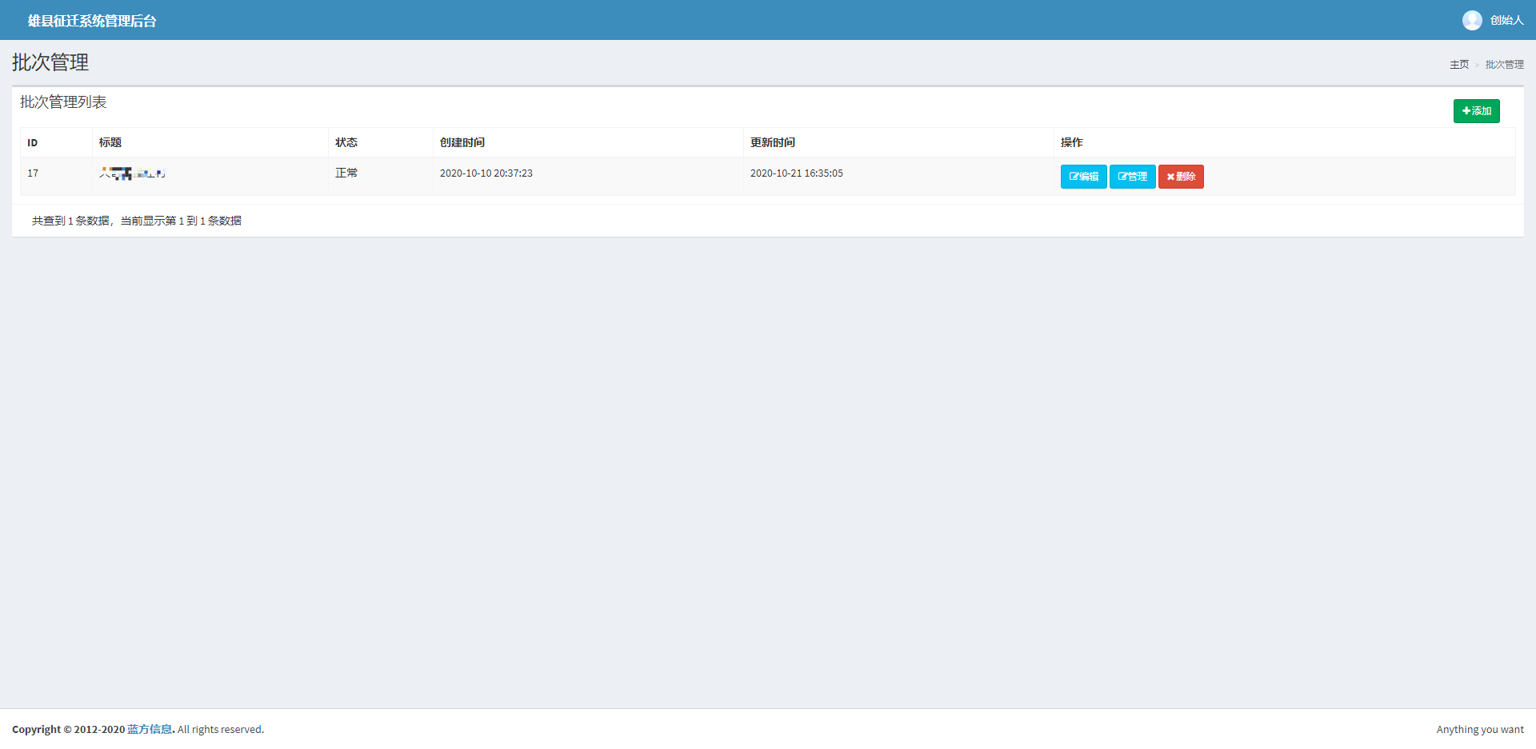Click the green 添加 button

1476,111
